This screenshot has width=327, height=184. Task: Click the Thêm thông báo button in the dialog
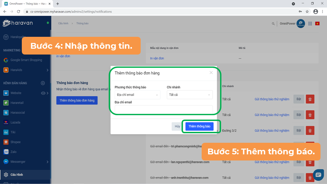[199, 126]
